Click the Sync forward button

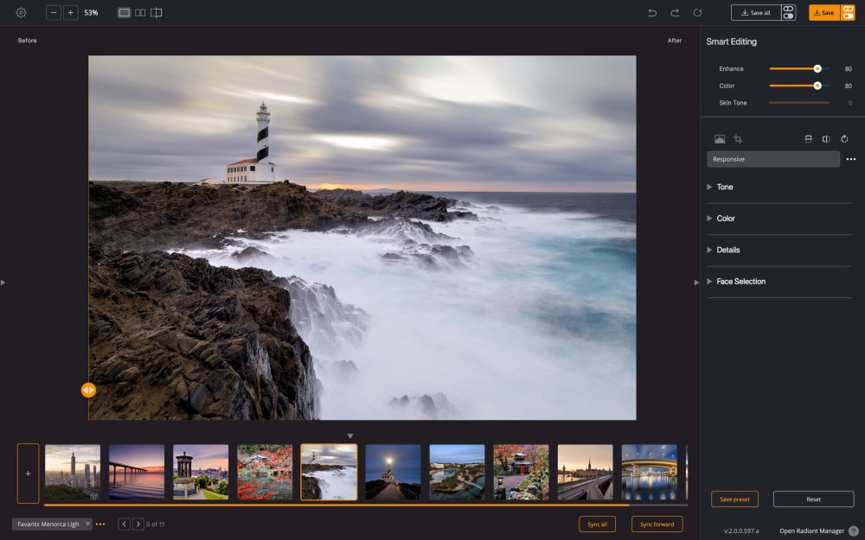click(657, 524)
